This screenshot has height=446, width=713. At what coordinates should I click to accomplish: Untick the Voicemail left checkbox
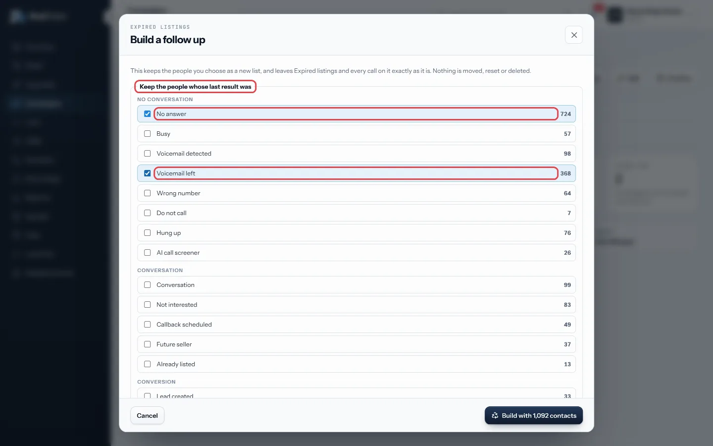pos(148,173)
